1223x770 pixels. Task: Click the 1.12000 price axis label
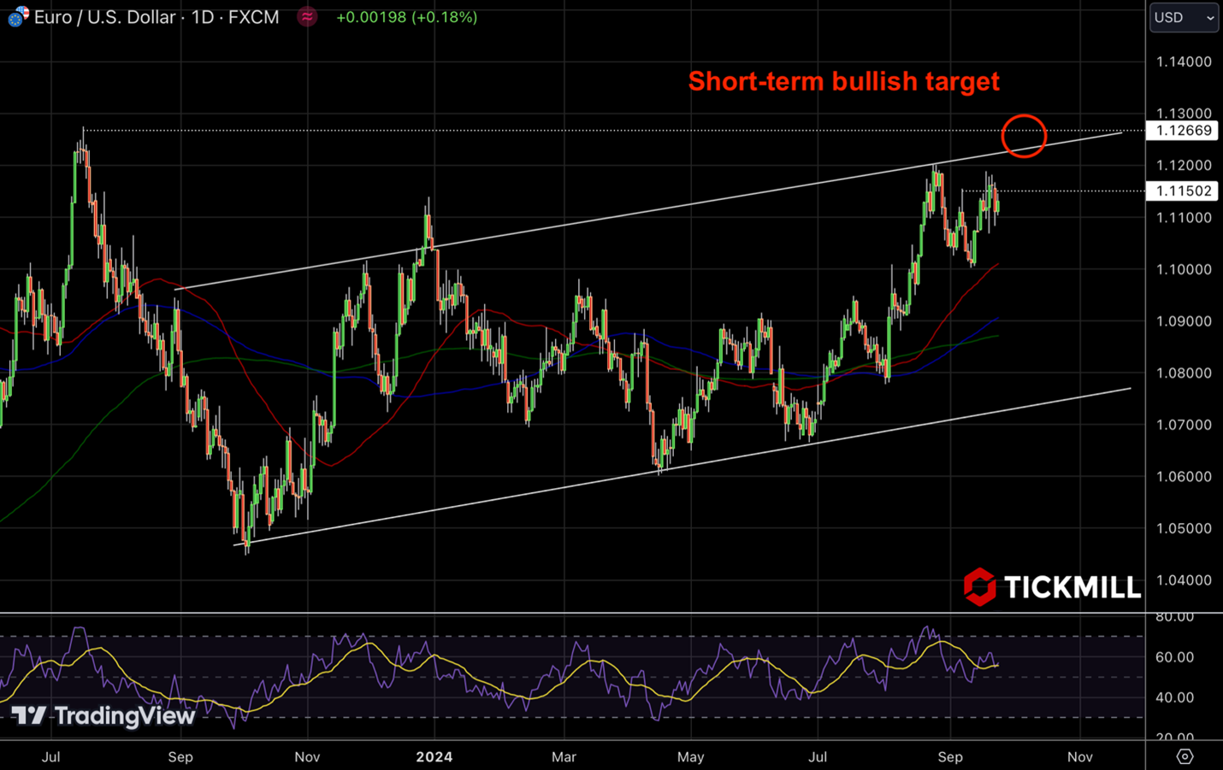pos(1184,165)
